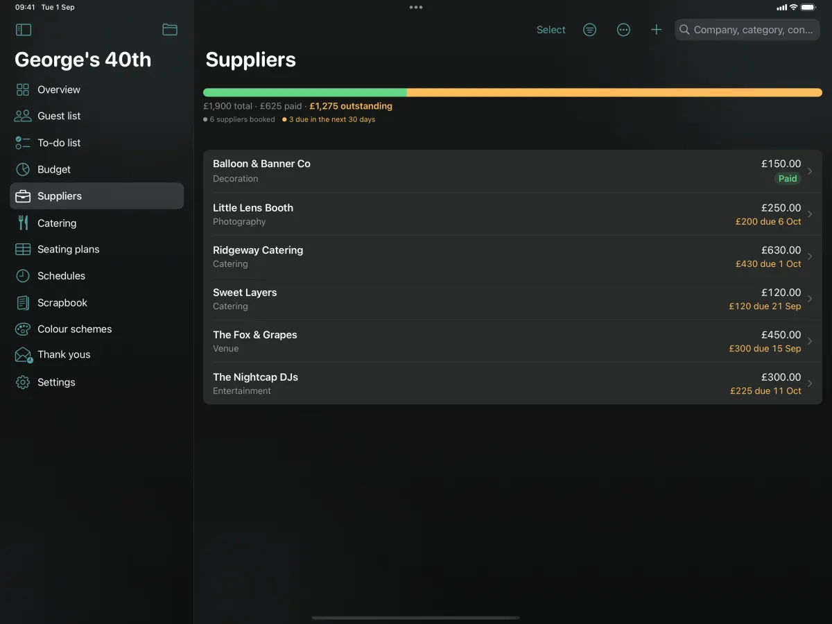
Task: Click "£225 due 11 Oct" text
Action: [x=765, y=391]
